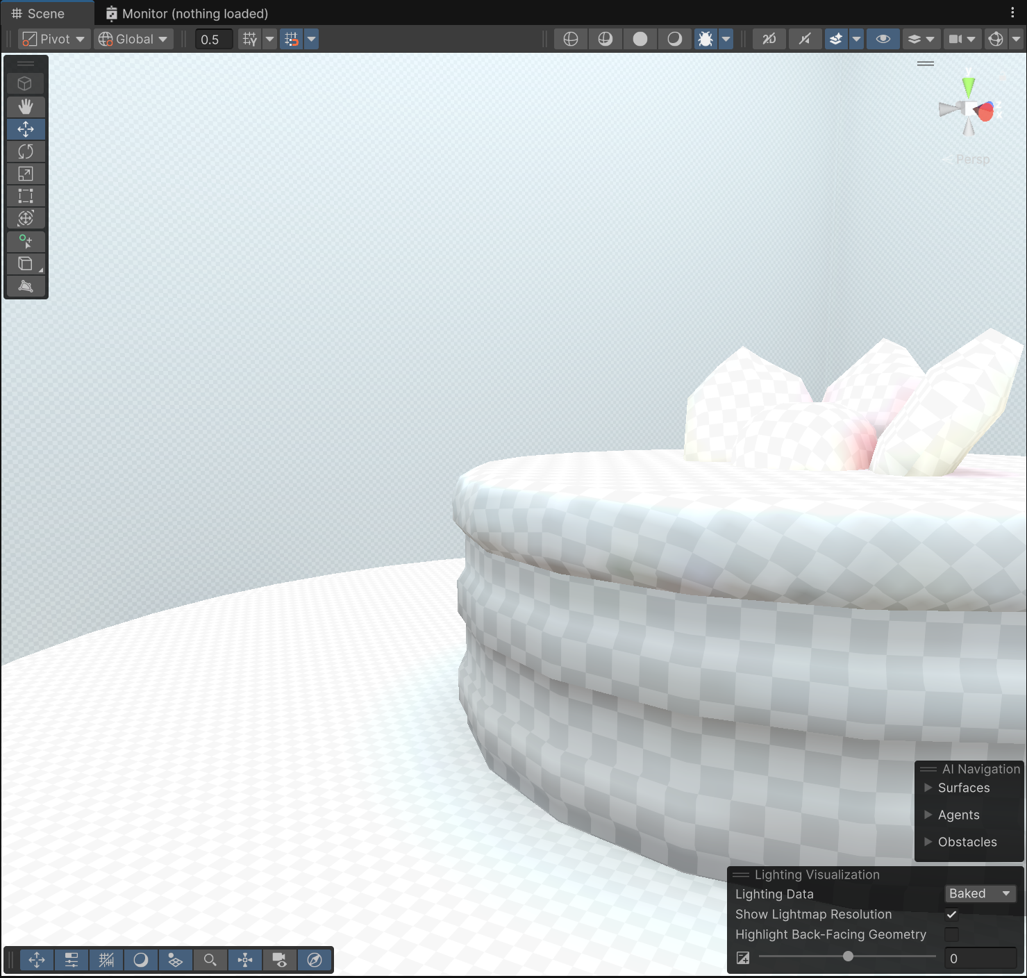Select the bottom navigation edit tool
The height and width of the screenshot is (978, 1027).
click(x=26, y=286)
